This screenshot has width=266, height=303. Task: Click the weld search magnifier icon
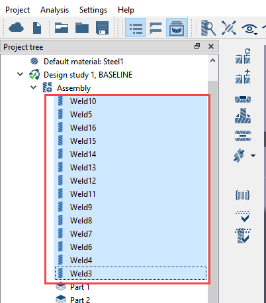pyautogui.click(x=208, y=28)
